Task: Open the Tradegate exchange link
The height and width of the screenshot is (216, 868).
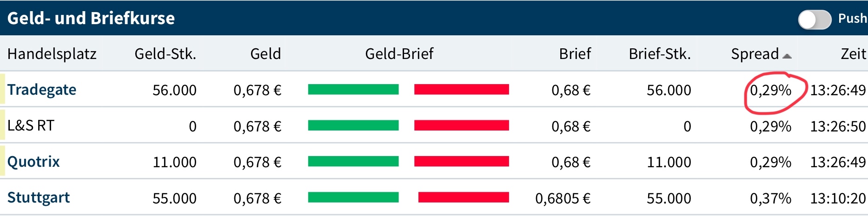Action: tap(42, 90)
